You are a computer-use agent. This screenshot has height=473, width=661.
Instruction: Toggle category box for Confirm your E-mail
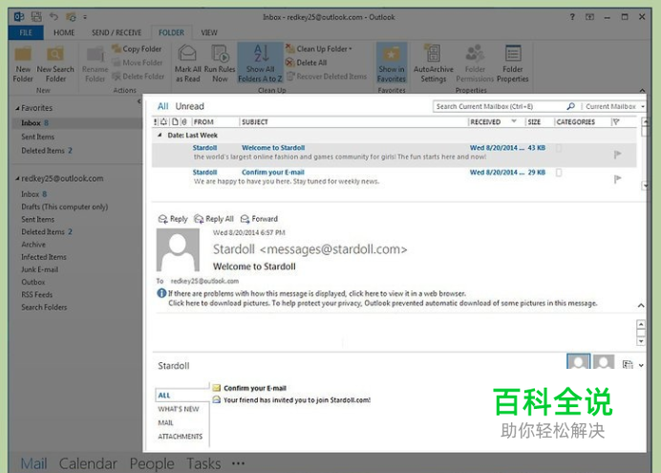(559, 172)
